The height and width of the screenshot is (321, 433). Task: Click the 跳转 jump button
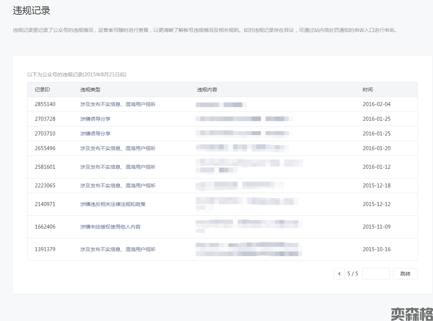coord(405,274)
